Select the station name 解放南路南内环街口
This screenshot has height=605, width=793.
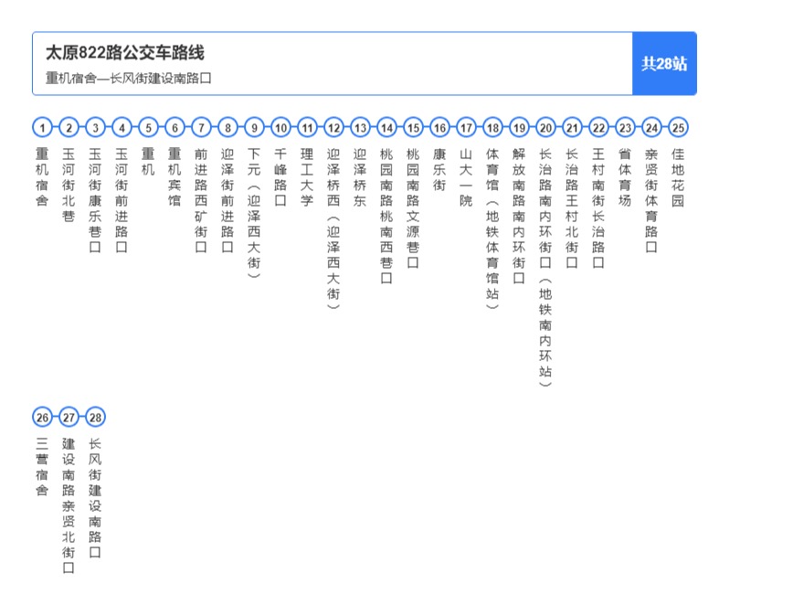tap(519, 216)
